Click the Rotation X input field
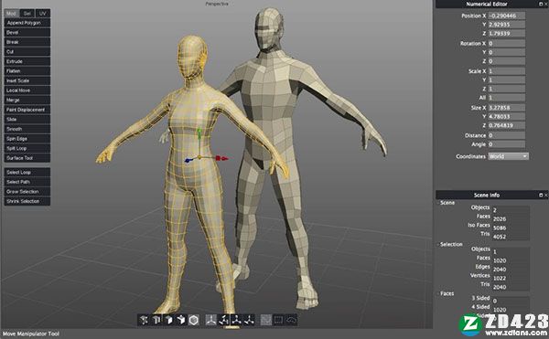Image resolution: width=549 pixels, height=339 pixels. coord(506,43)
